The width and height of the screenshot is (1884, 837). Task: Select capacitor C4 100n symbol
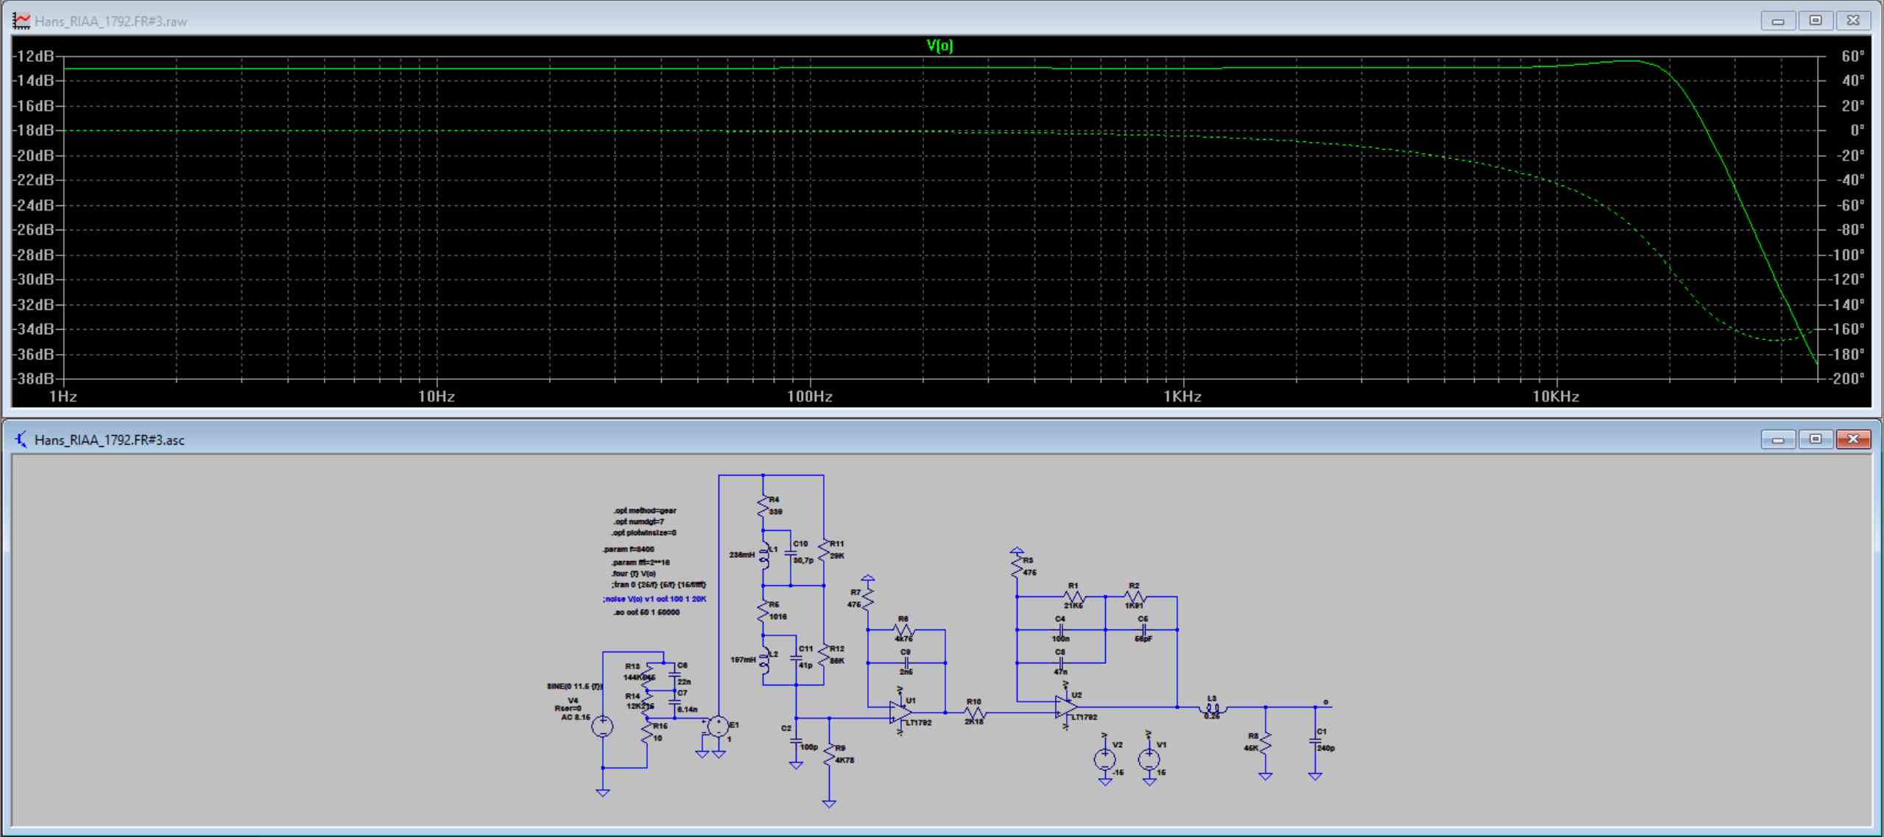click(1061, 630)
